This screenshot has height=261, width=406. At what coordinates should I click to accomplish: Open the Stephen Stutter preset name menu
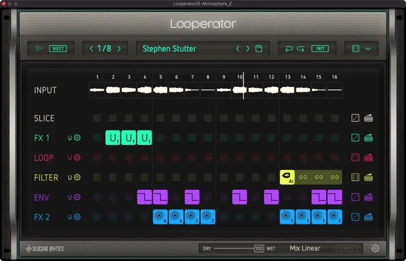170,49
